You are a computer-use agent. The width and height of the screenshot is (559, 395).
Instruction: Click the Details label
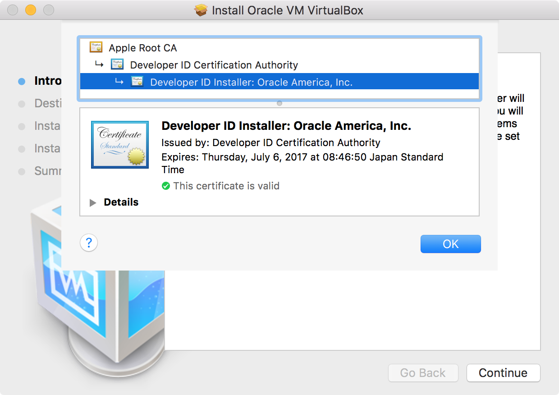coord(121,202)
